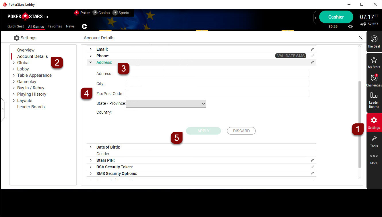
Task: Click scrollbar down arrow in details pane
Action: point(360,177)
